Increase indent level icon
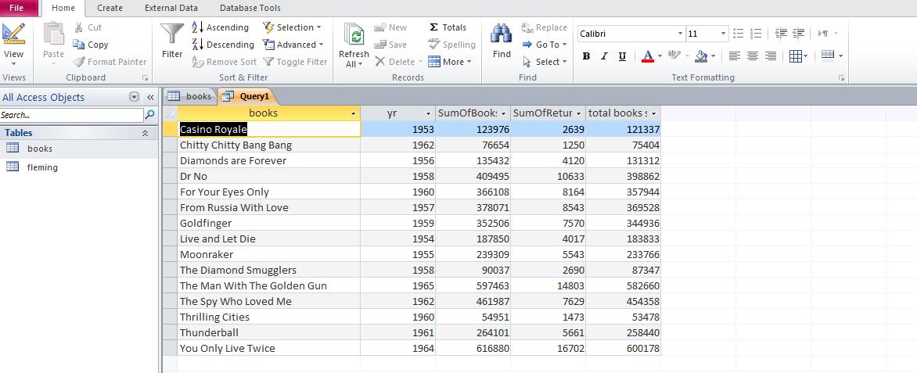Viewport: 917px width, 373px height. [799, 34]
